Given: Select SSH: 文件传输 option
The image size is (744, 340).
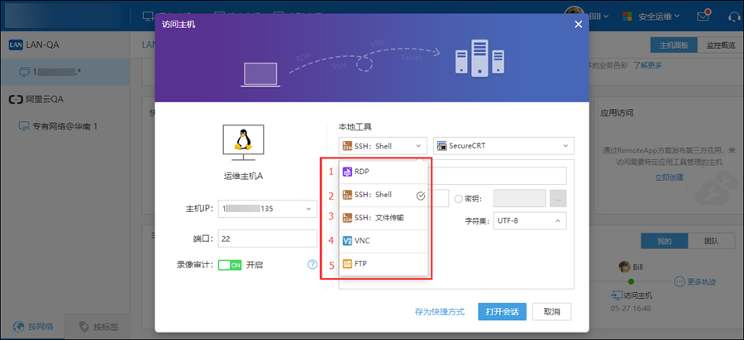Looking at the screenshot, I should click(x=379, y=218).
